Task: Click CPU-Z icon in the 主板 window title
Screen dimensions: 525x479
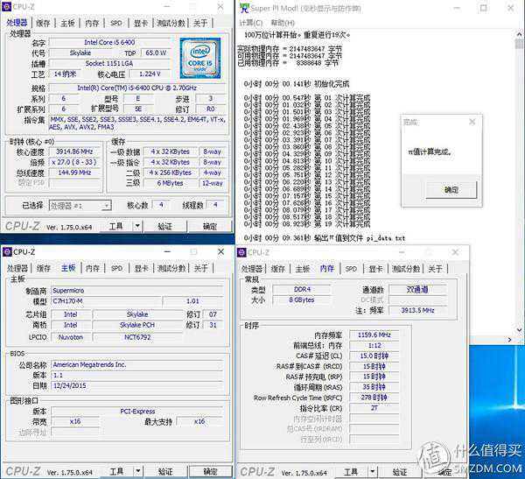Action: 7,252
